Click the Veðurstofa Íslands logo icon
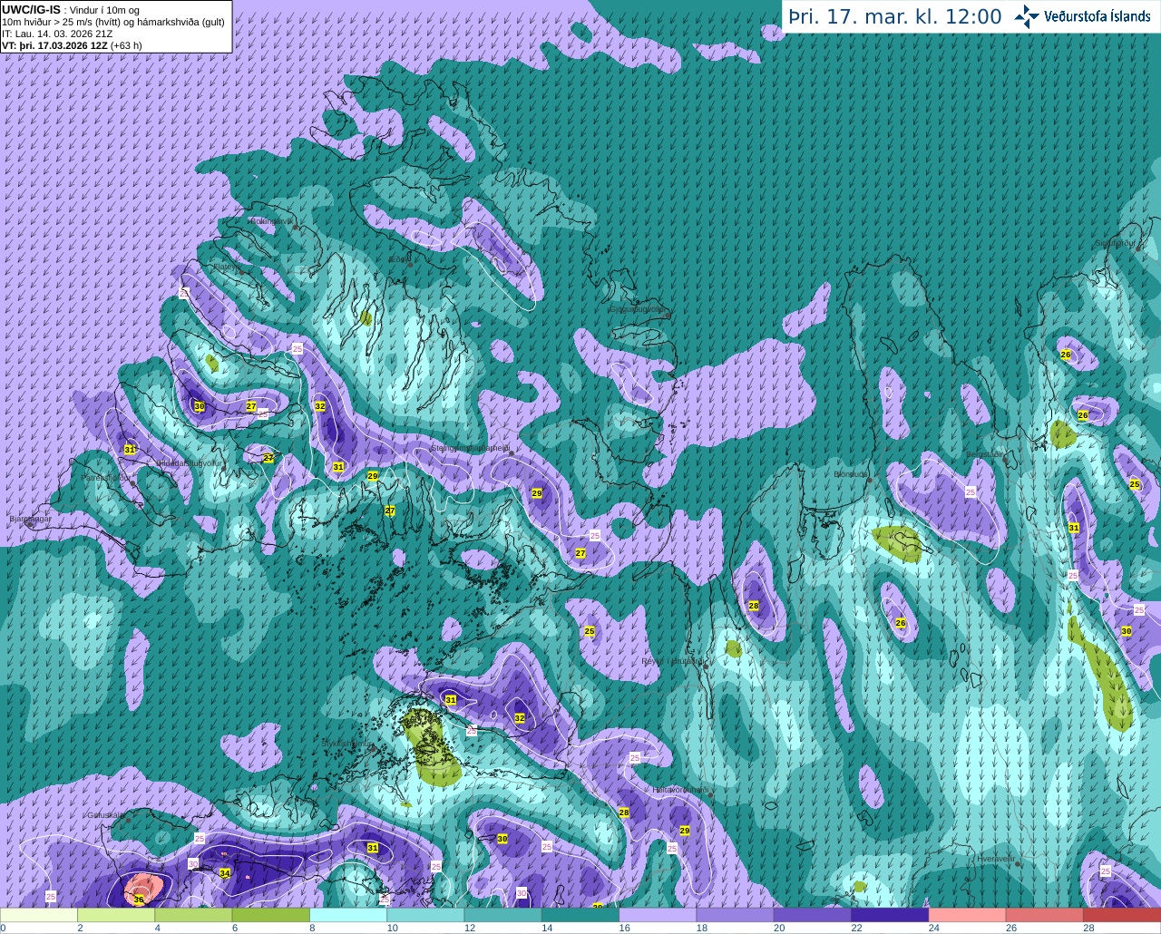The image size is (1161, 934). pos(1027,16)
